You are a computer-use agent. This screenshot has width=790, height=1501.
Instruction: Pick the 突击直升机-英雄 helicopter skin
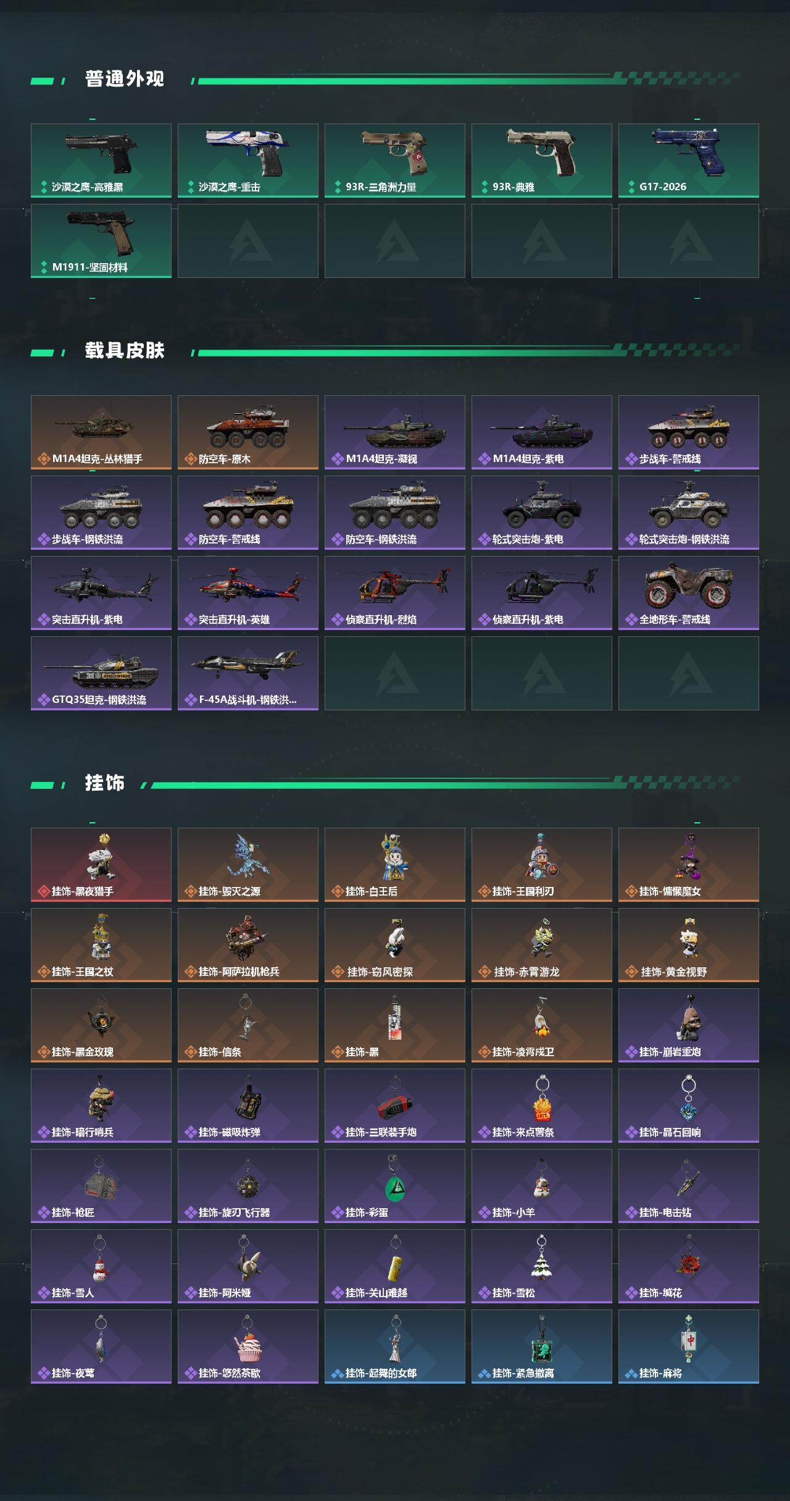pyautogui.click(x=248, y=593)
